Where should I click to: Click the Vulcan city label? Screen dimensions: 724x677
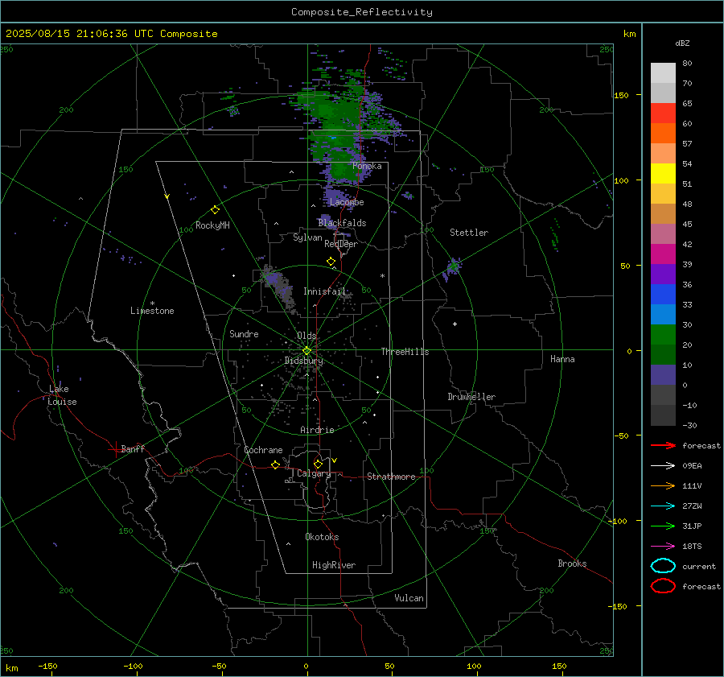tap(409, 598)
